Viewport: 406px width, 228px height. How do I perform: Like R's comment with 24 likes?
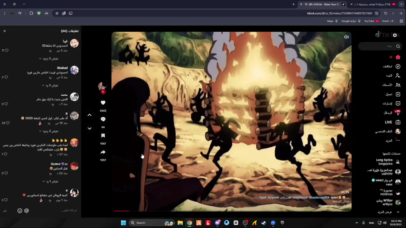coord(8,123)
